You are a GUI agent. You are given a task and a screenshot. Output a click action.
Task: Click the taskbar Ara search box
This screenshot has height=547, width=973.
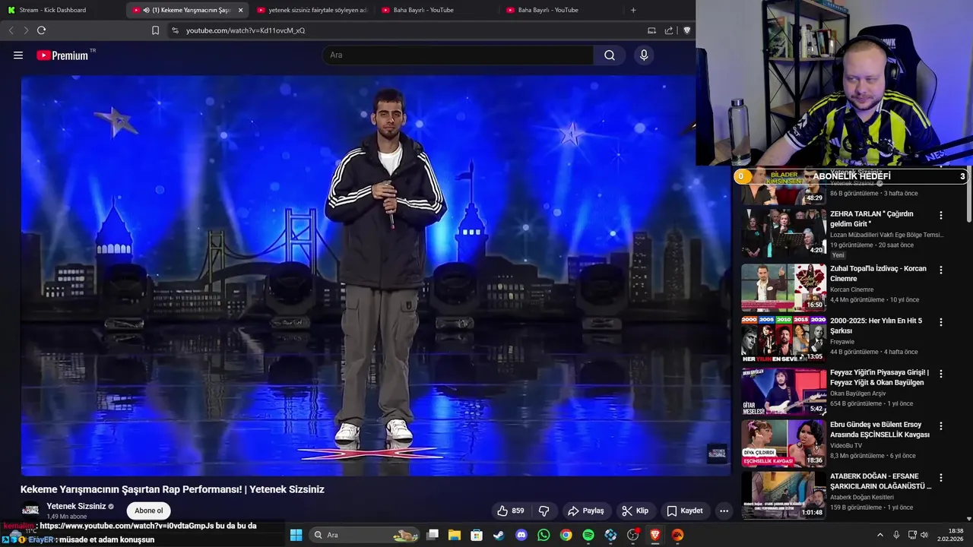[x=365, y=535]
